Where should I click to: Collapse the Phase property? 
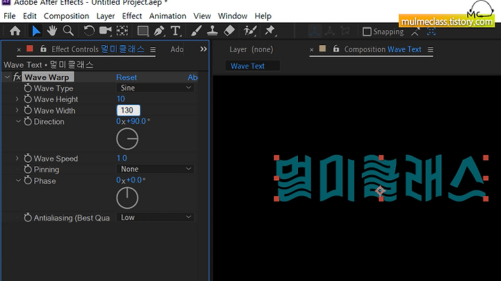pos(18,180)
